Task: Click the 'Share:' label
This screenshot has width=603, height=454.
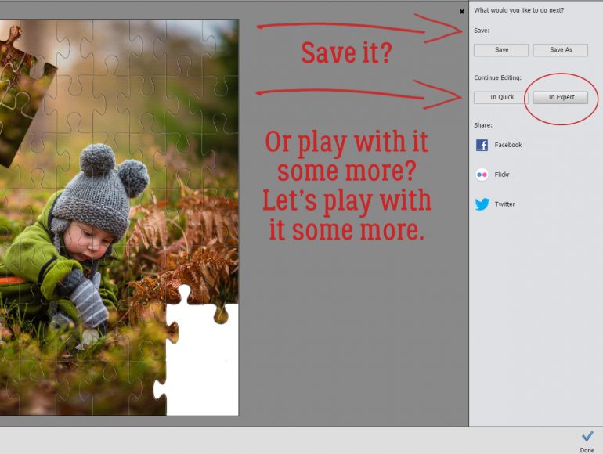Action: point(483,125)
